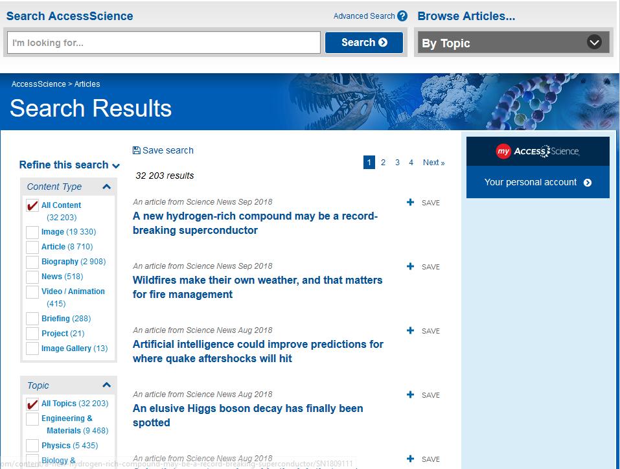Toggle the All Topics checkbox
This screenshot has height=469, width=620.
(x=32, y=404)
